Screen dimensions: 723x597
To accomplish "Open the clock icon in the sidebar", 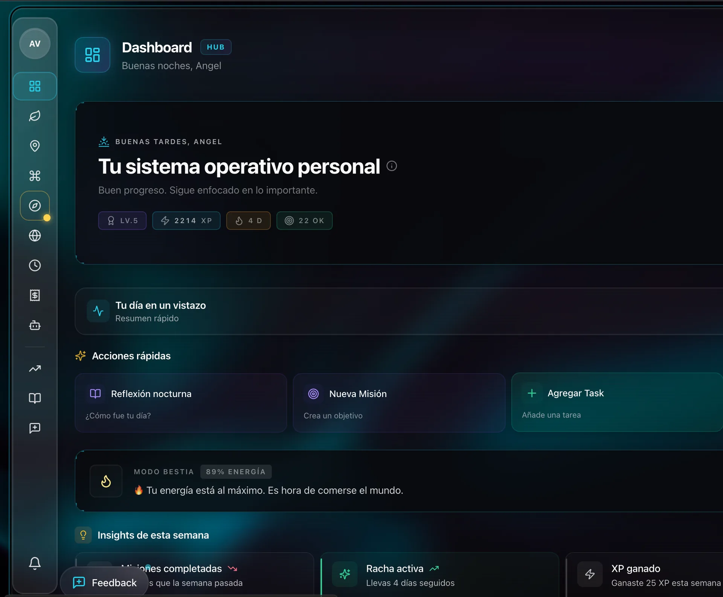I will pos(35,265).
